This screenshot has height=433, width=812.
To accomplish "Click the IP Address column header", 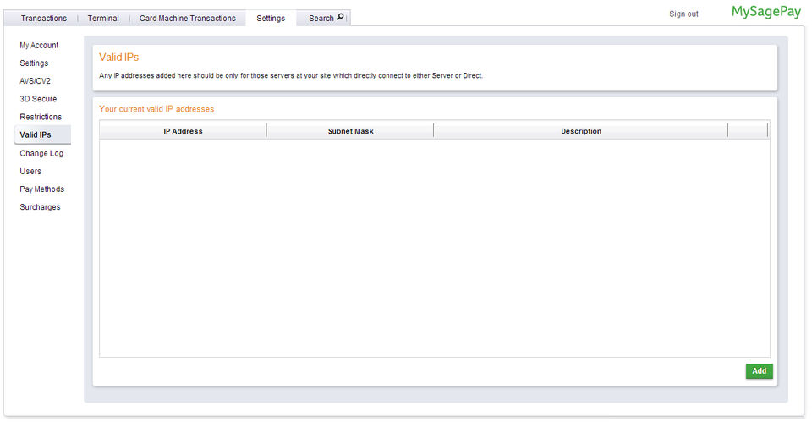I will (183, 131).
